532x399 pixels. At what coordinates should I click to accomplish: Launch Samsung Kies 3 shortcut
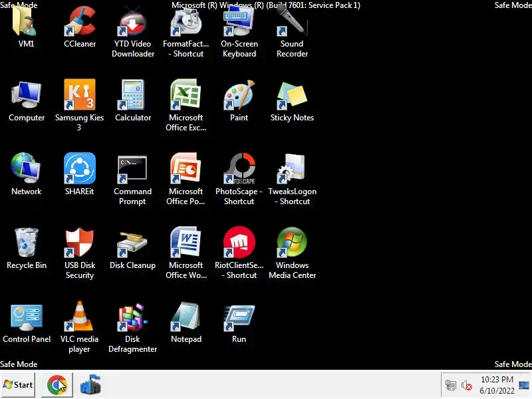pos(80,95)
